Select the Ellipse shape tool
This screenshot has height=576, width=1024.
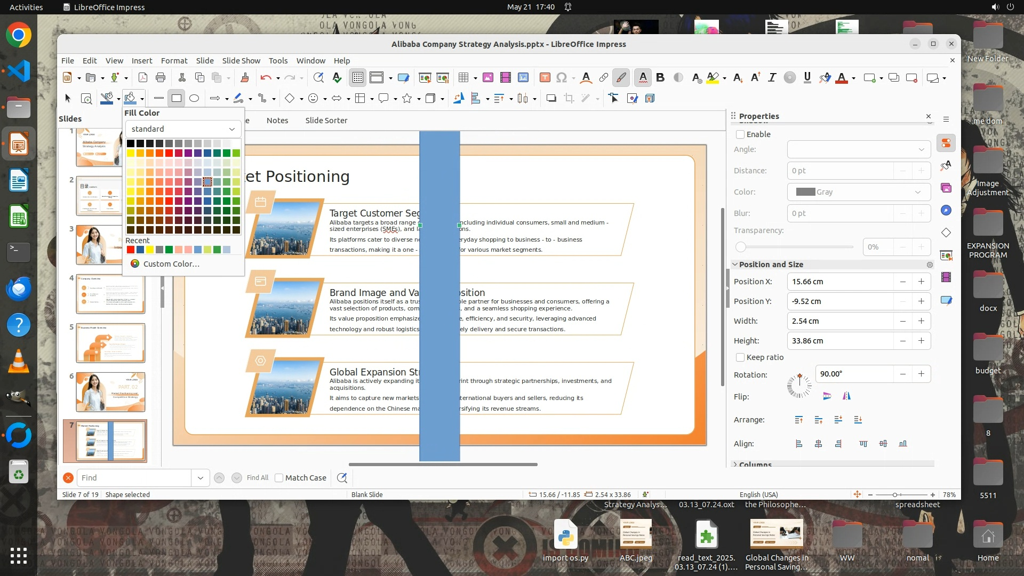click(194, 98)
